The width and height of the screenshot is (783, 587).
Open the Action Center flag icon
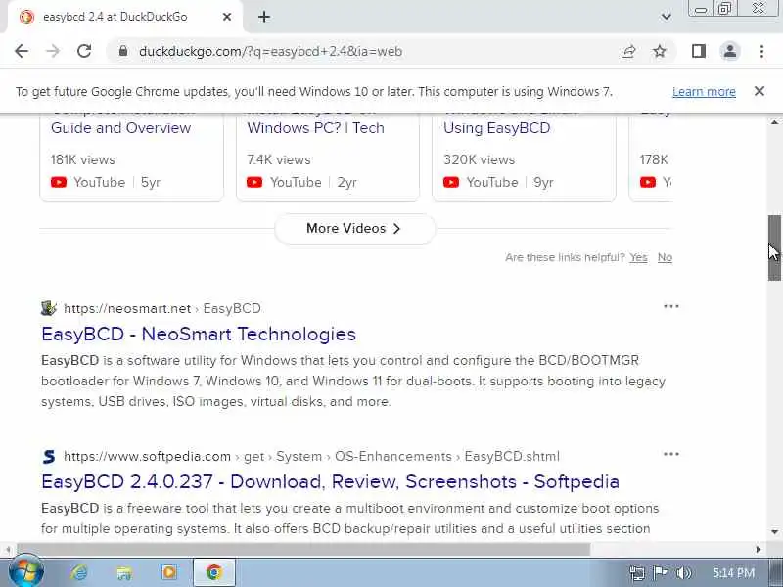(660, 572)
